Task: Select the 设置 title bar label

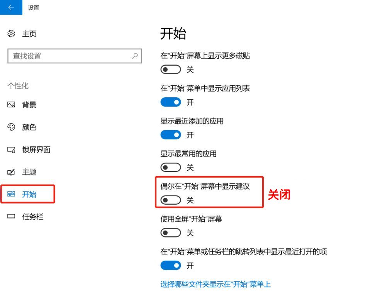Action: click(34, 7)
